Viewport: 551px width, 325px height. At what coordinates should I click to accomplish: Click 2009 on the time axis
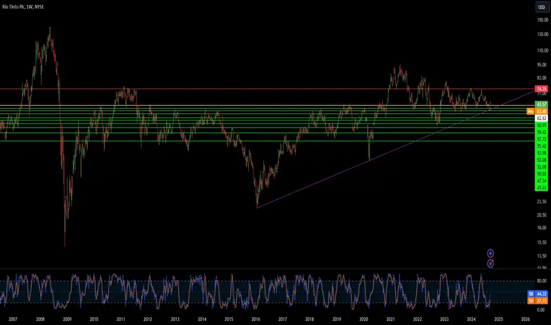(x=67, y=319)
